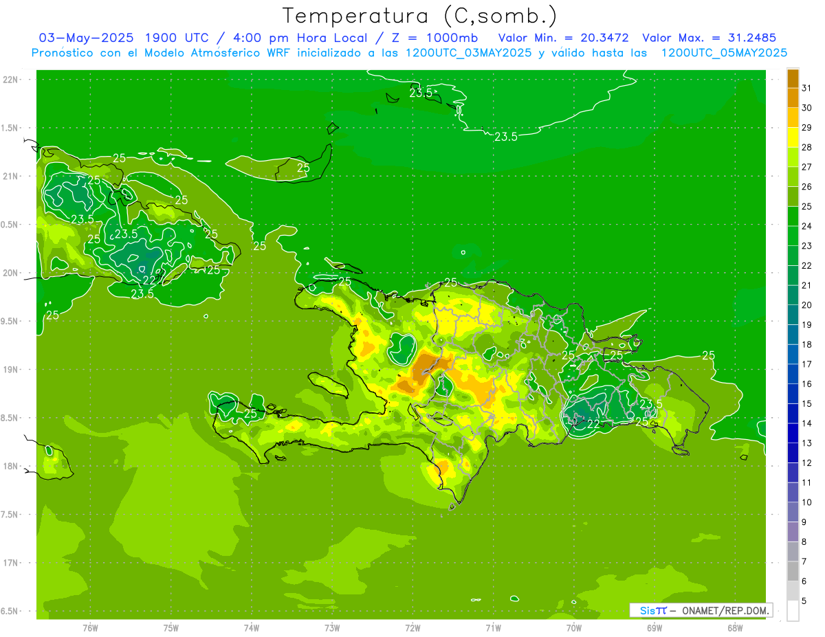Click the "73W" longitude label
825x637 pixels.
(x=332, y=628)
